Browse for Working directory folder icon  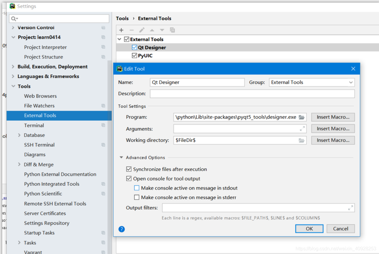pyautogui.click(x=302, y=140)
